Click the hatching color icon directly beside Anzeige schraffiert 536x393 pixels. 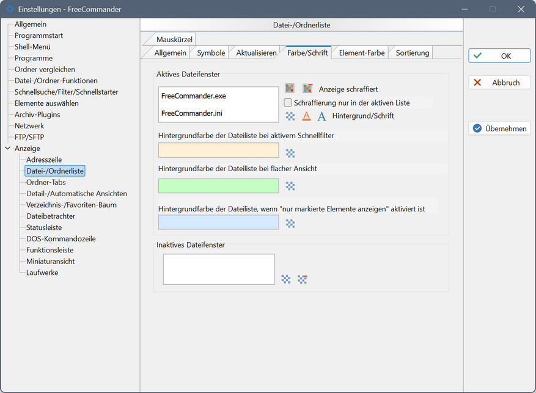(x=307, y=89)
